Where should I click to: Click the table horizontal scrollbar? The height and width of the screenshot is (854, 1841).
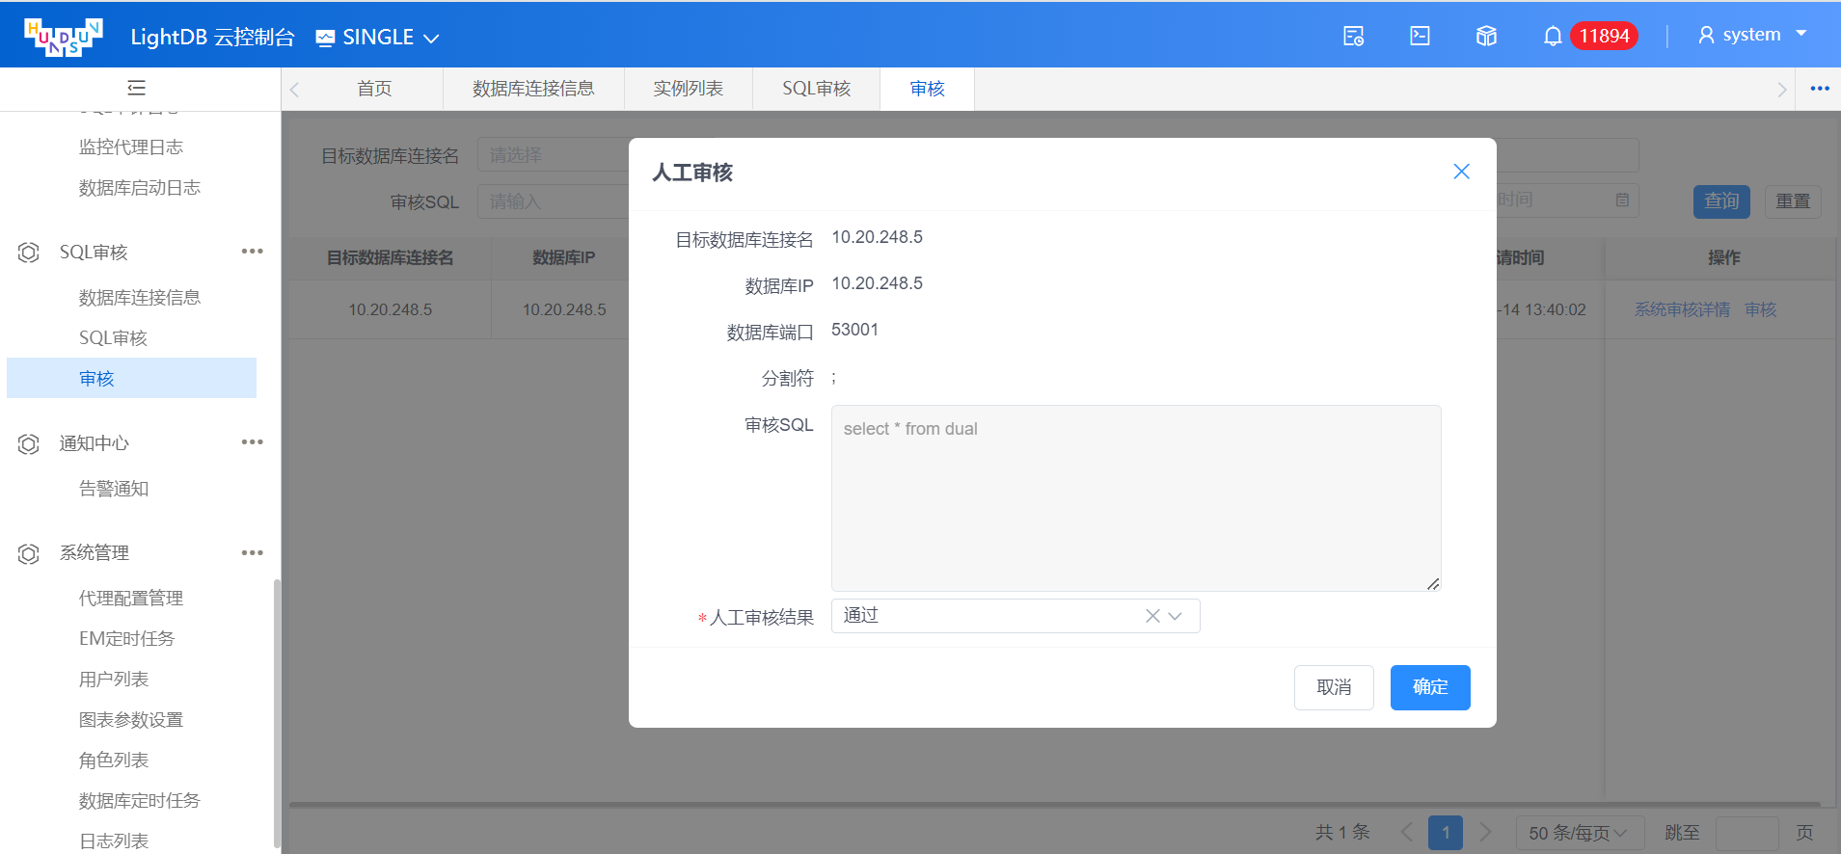(1054, 804)
